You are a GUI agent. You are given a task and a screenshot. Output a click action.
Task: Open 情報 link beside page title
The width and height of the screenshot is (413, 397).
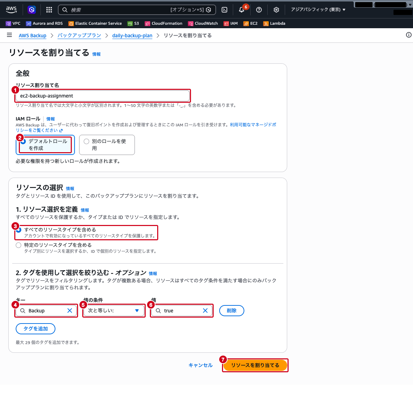(x=97, y=54)
